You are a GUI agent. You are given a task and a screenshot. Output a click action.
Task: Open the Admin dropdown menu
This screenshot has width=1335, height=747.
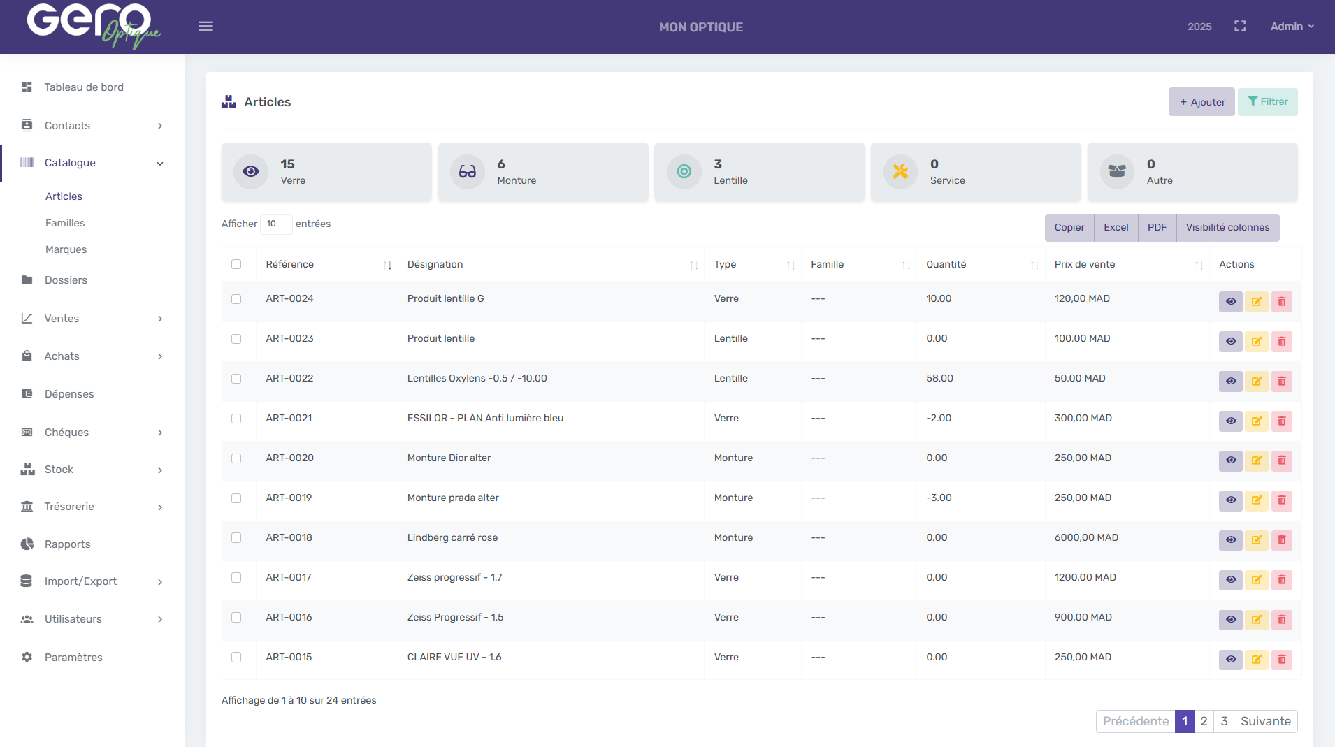(1290, 26)
